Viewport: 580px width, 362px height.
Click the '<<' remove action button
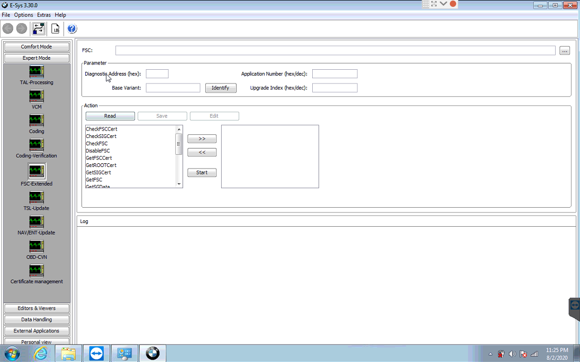click(x=202, y=152)
